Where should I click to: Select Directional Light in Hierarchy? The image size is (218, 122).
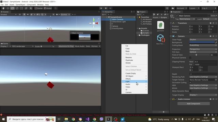(x=119, y=22)
